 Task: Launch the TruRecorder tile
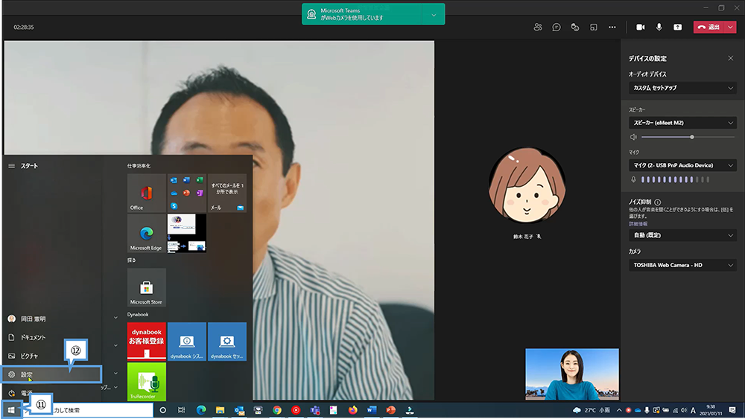tap(146, 382)
